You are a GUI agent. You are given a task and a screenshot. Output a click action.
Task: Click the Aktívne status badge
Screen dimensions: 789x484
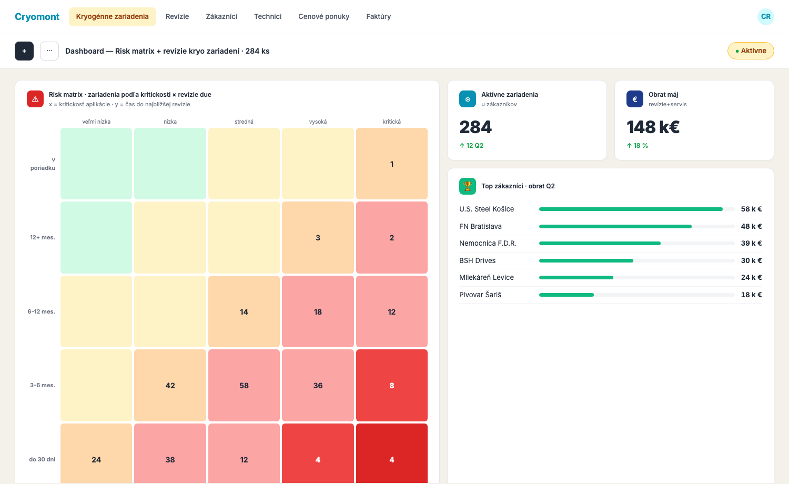pyautogui.click(x=751, y=51)
